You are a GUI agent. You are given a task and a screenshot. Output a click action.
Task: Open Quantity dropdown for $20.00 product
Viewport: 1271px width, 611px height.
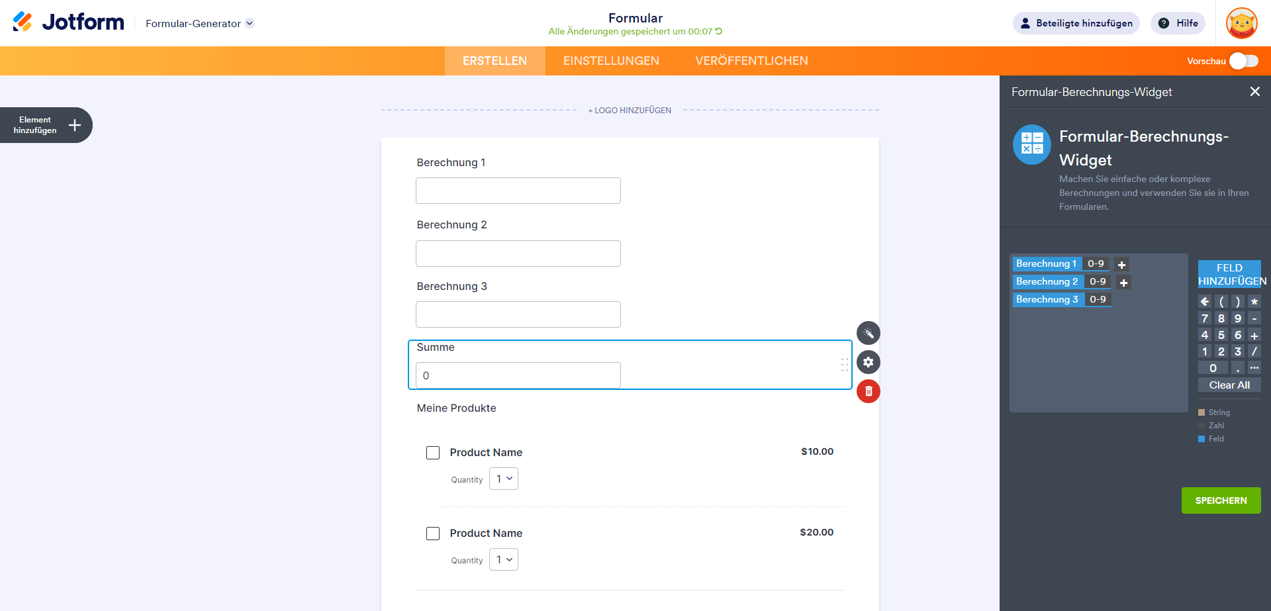[504, 559]
